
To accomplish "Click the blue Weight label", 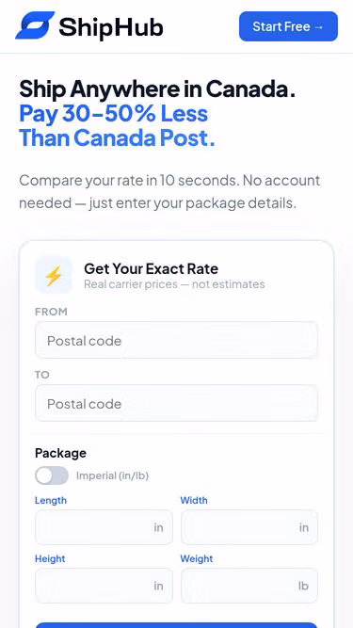I will (x=197, y=558).
